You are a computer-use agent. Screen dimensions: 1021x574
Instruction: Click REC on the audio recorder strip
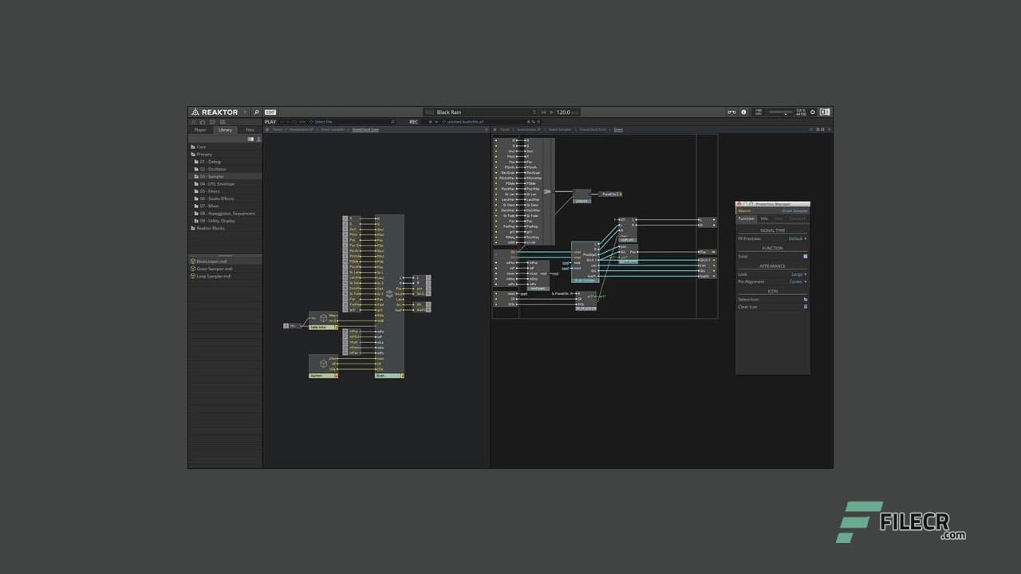(413, 121)
